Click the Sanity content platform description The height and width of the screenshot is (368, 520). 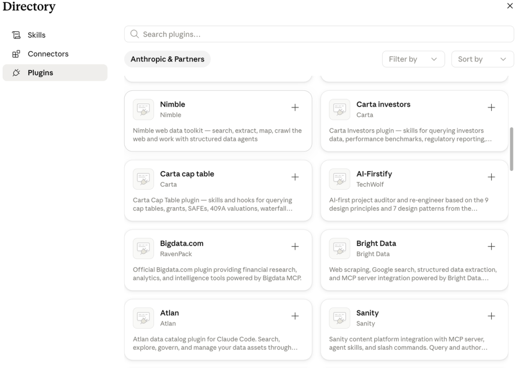[408, 343]
